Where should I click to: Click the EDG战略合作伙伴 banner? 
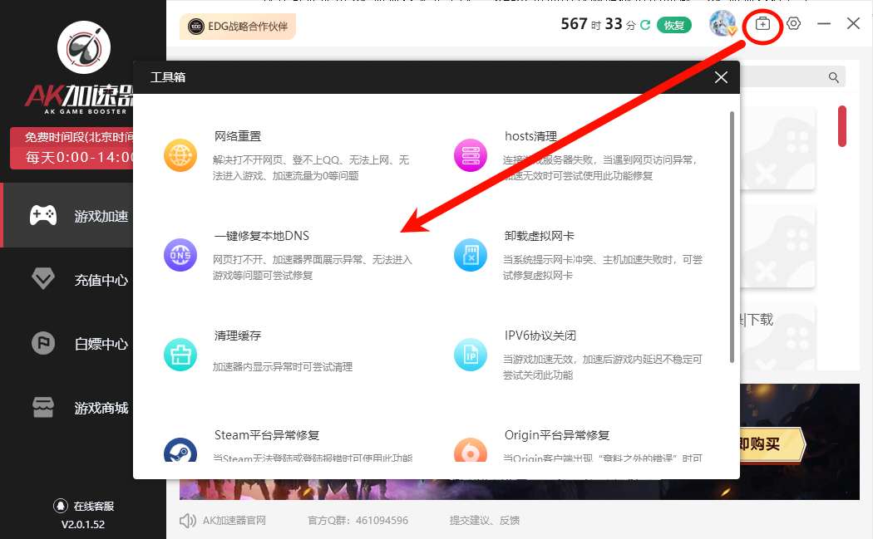tap(238, 26)
